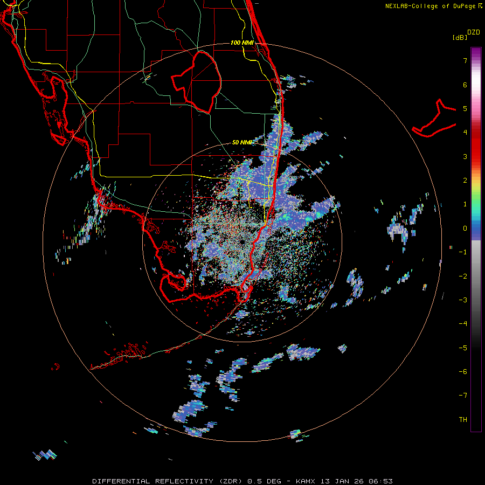Click the 5 value on the color scale
Viewport: 485px width, 485px height.
point(465,108)
